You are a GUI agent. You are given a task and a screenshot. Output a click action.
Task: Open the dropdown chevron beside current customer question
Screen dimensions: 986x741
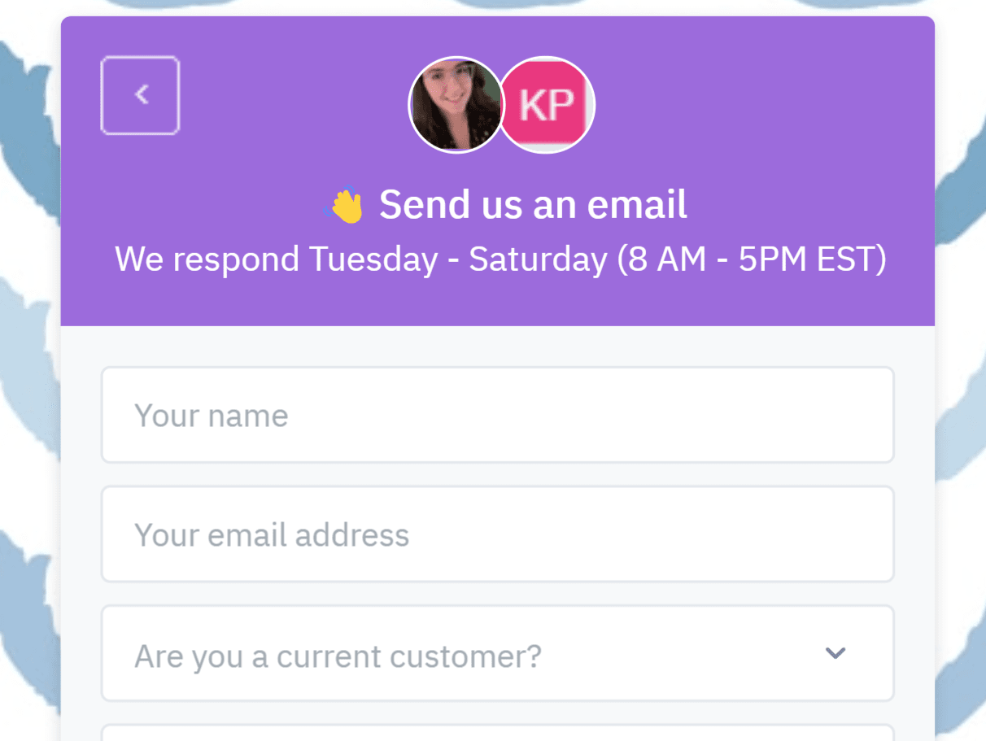(x=835, y=653)
